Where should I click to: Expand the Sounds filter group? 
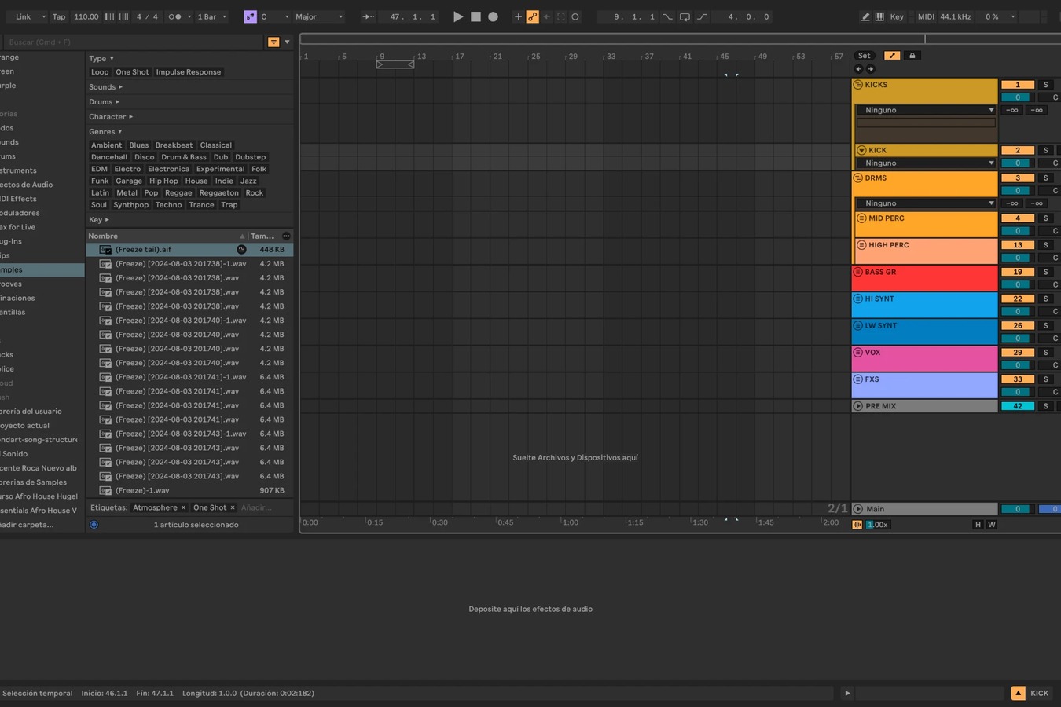click(105, 87)
